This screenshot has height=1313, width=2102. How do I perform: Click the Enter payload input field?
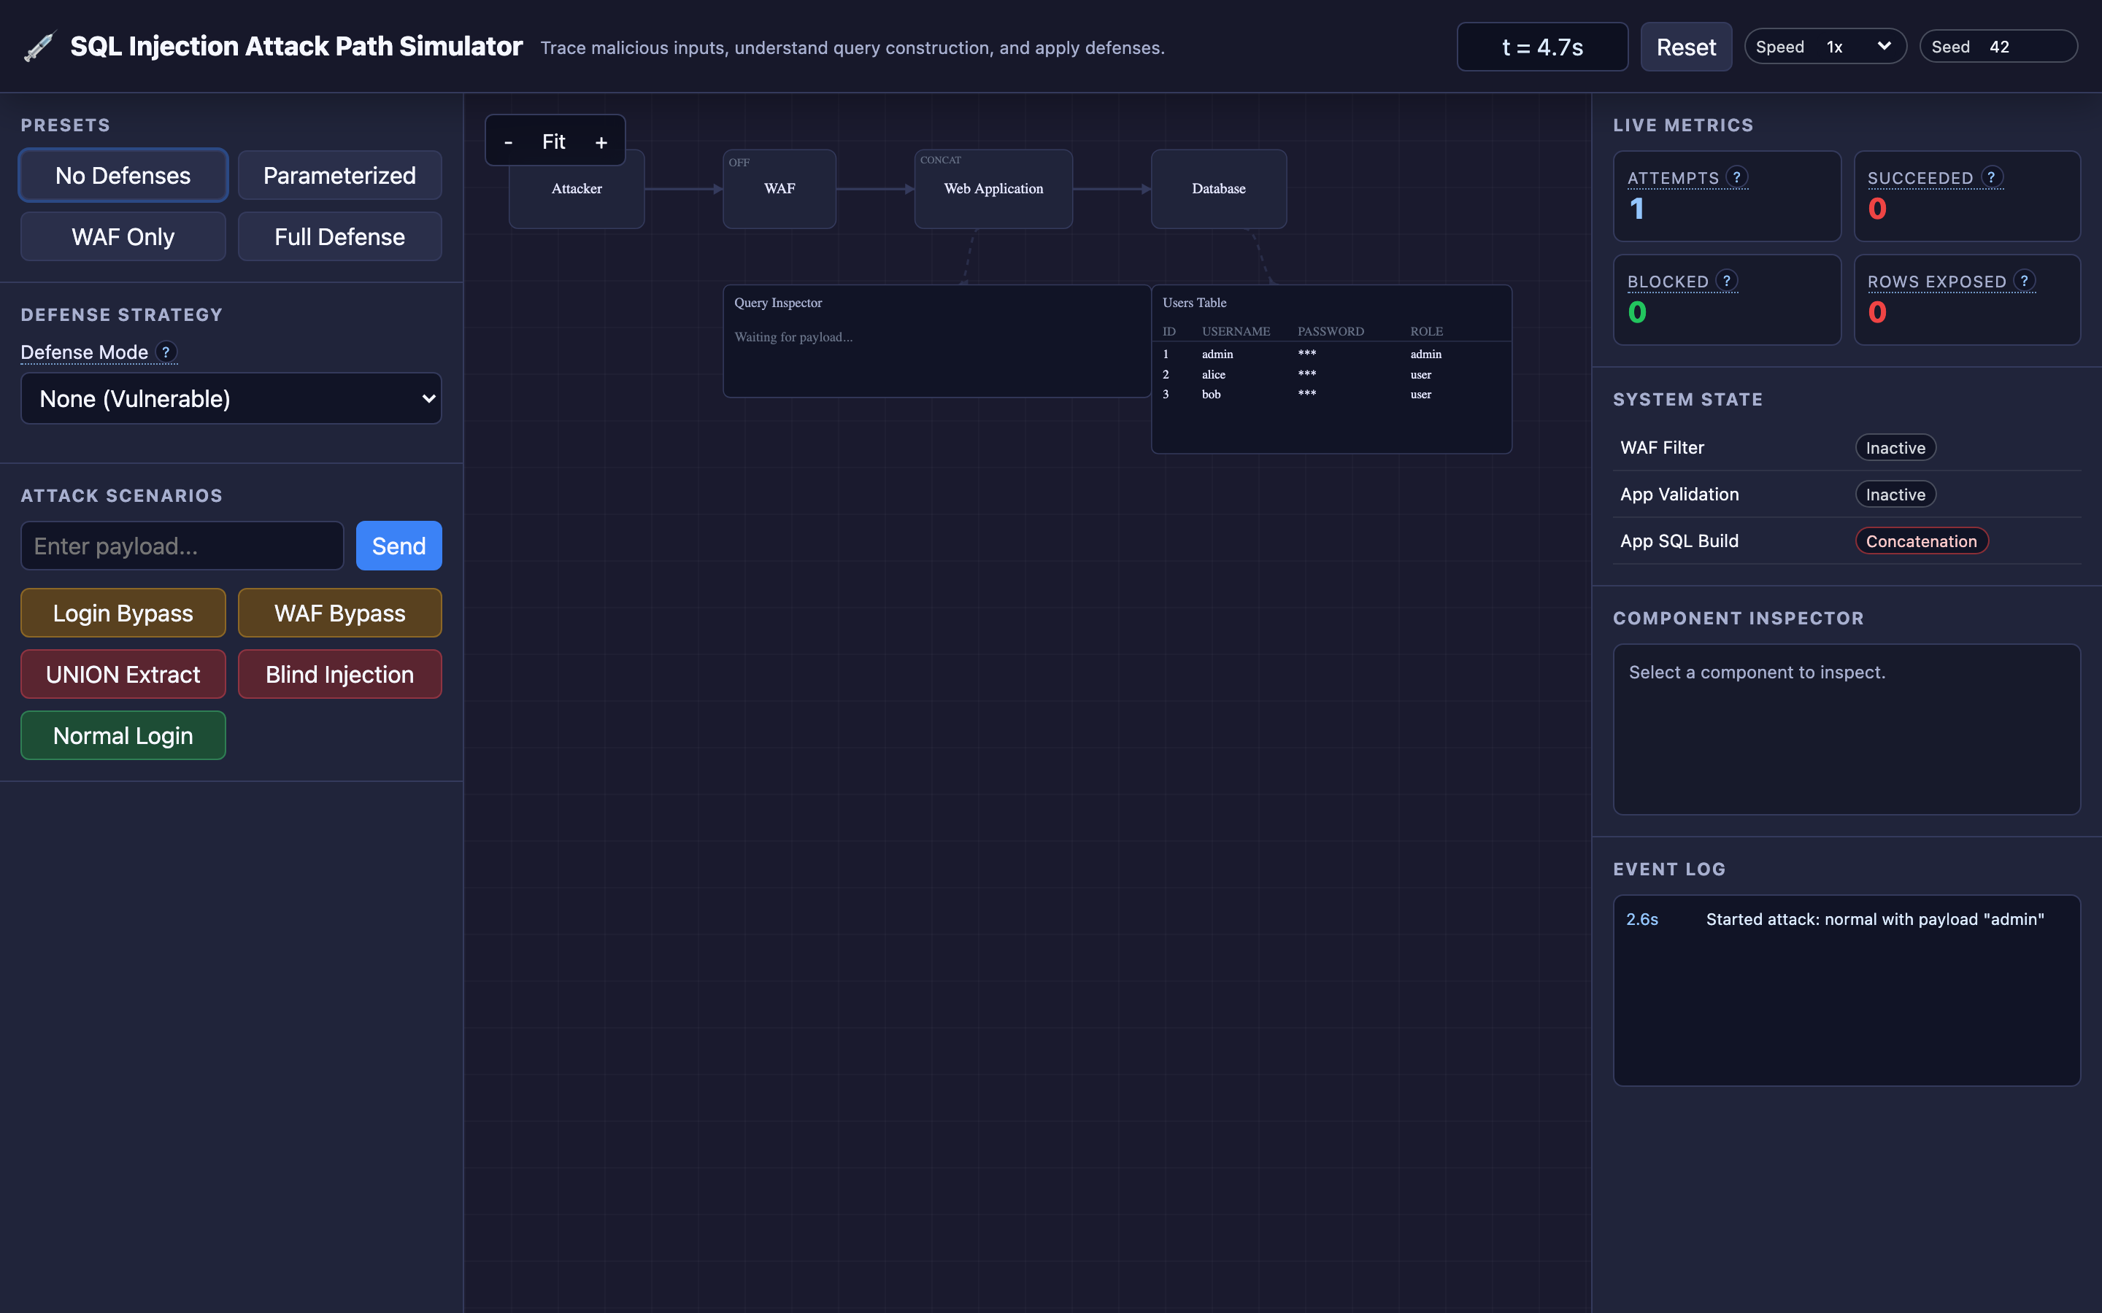click(x=182, y=546)
